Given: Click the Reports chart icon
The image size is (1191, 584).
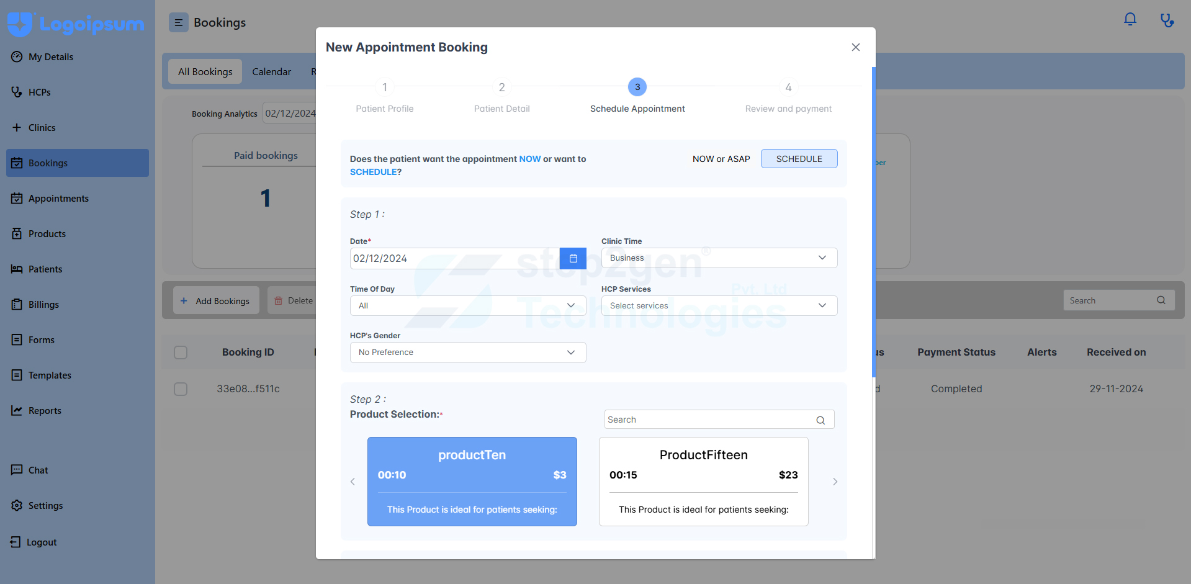Looking at the screenshot, I should [x=17, y=410].
